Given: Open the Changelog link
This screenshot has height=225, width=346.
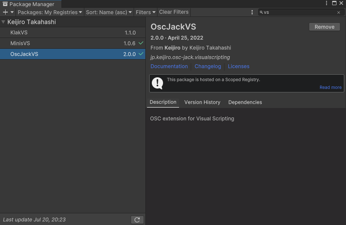Looking at the screenshot, I should coord(208,67).
